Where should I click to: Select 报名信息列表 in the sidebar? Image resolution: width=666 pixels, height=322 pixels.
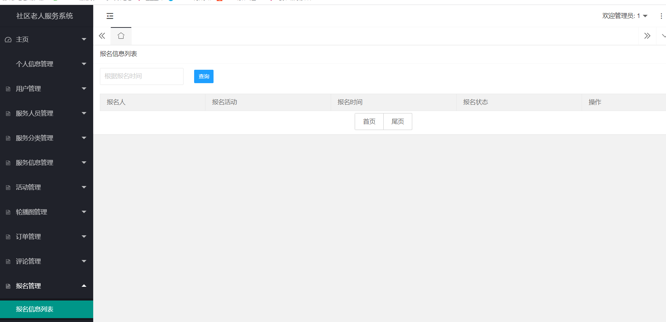coord(34,309)
